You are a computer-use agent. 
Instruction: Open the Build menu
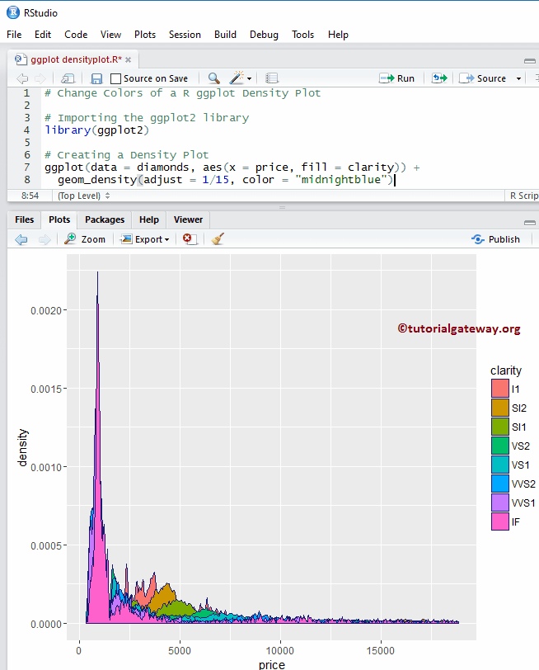[x=225, y=35]
